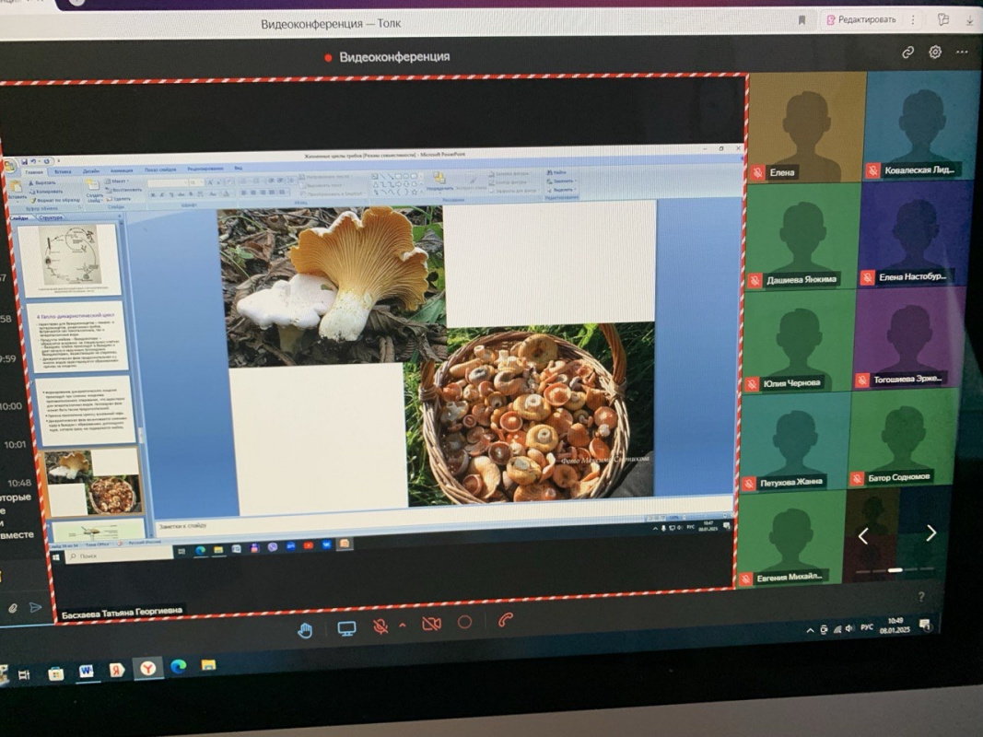Open conference settings gear

(x=935, y=53)
